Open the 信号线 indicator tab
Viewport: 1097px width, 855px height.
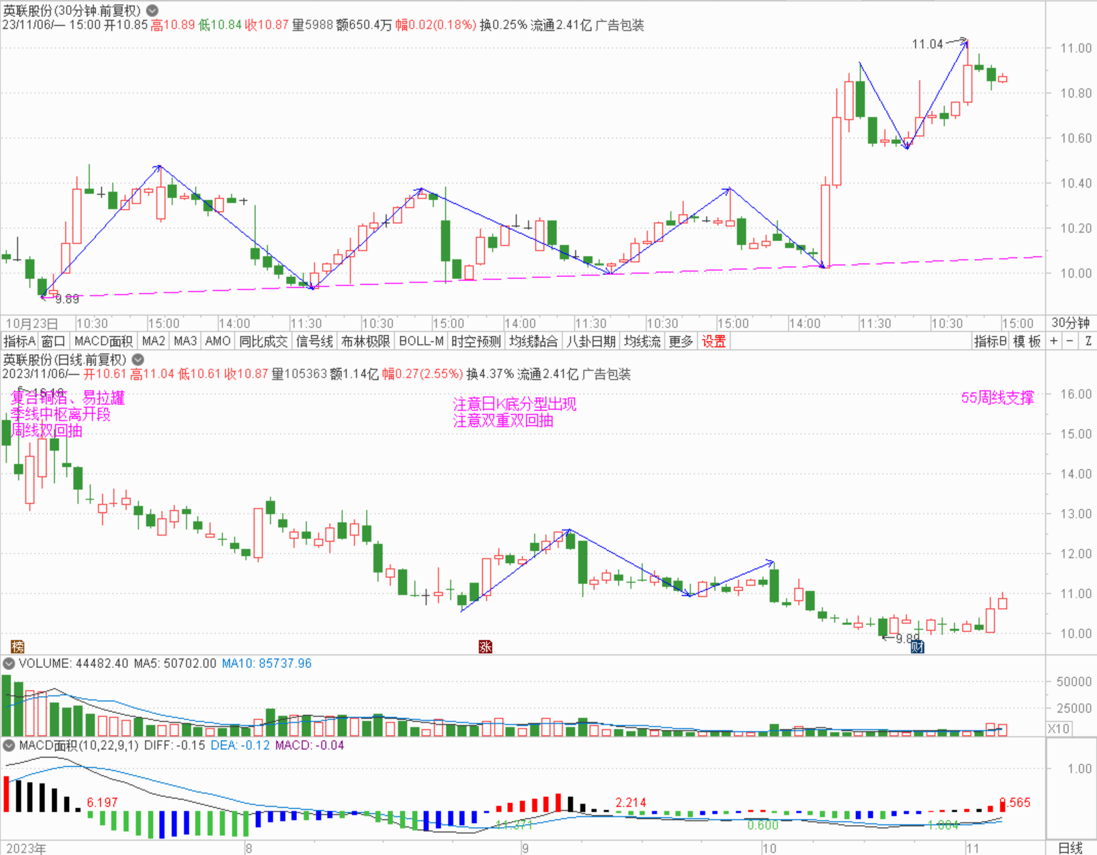click(x=315, y=341)
